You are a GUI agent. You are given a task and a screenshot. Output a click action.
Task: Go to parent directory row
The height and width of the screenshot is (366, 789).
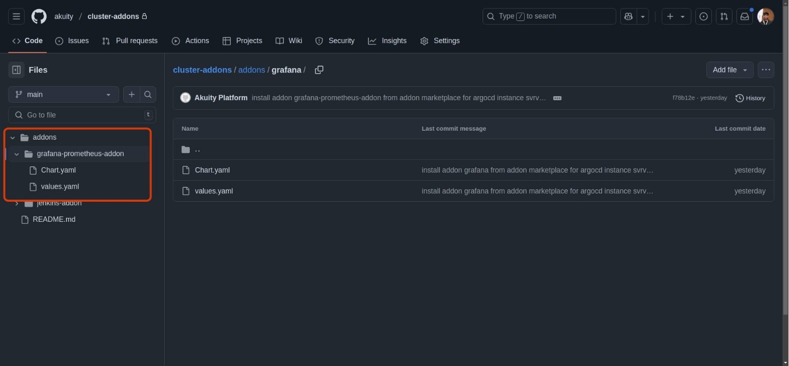tap(474, 149)
